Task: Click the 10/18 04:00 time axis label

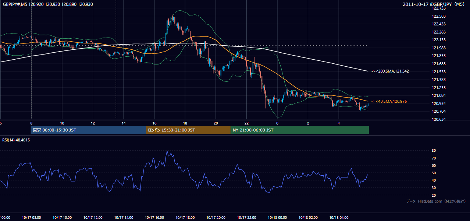Action: 339,217
